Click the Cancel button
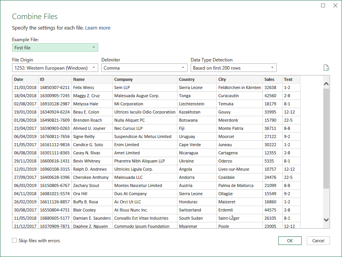The height and width of the screenshot is (257, 342). click(x=318, y=241)
